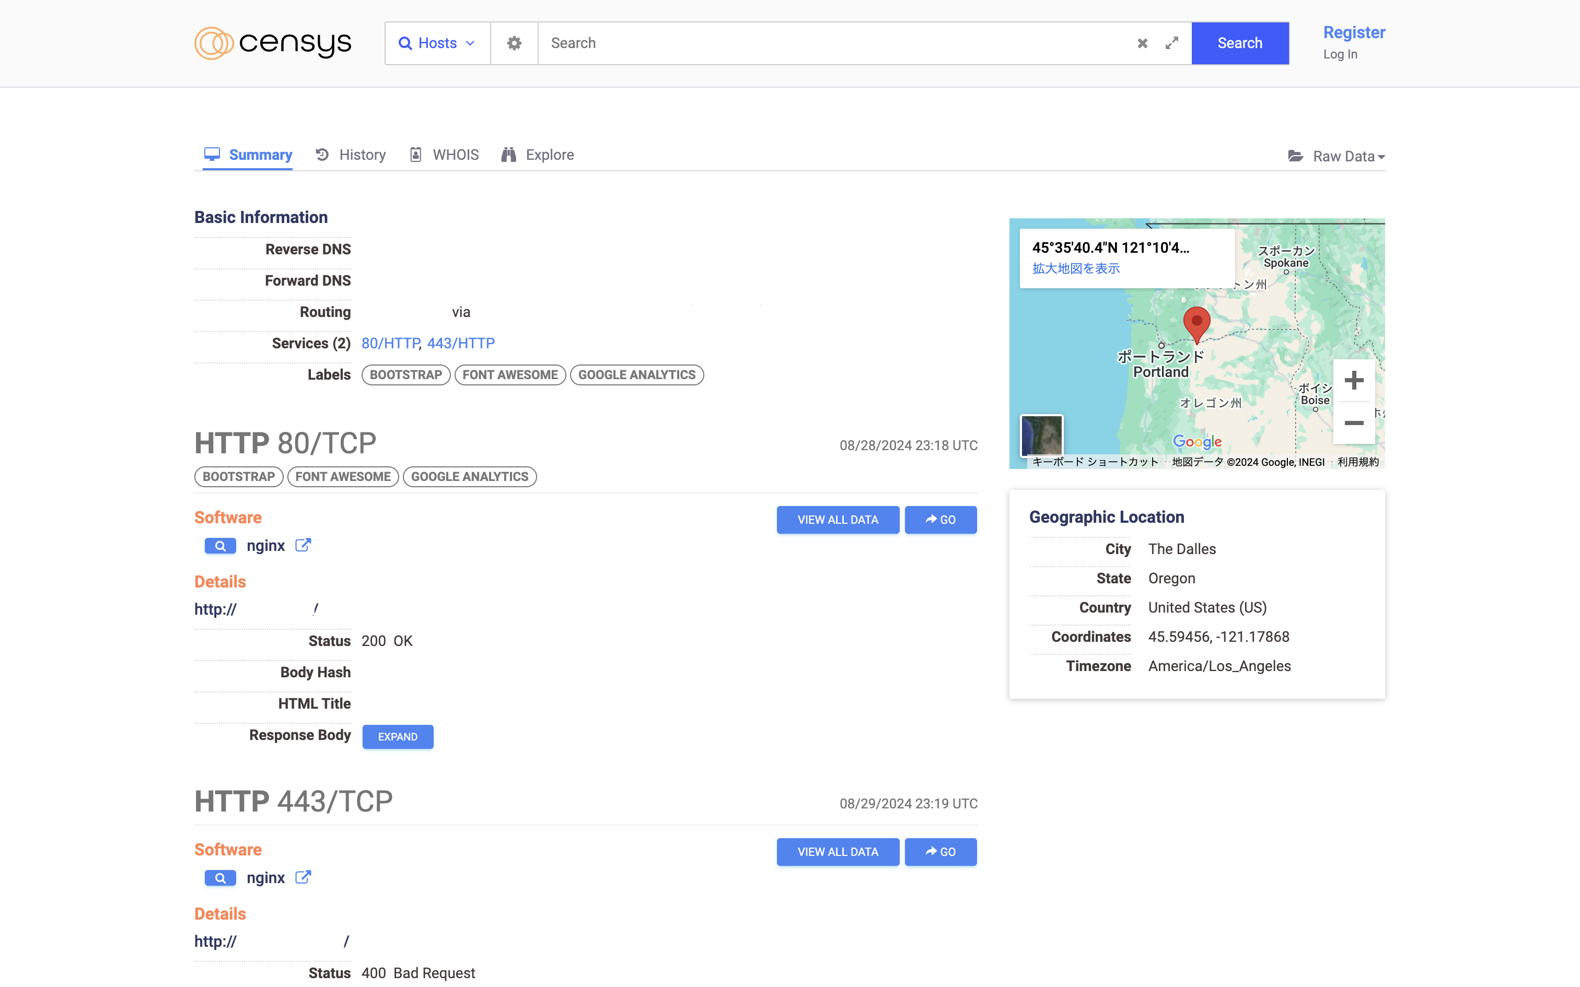The width and height of the screenshot is (1580, 987).
Task: Click View All Data for HTTP 80
Action: click(x=838, y=520)
